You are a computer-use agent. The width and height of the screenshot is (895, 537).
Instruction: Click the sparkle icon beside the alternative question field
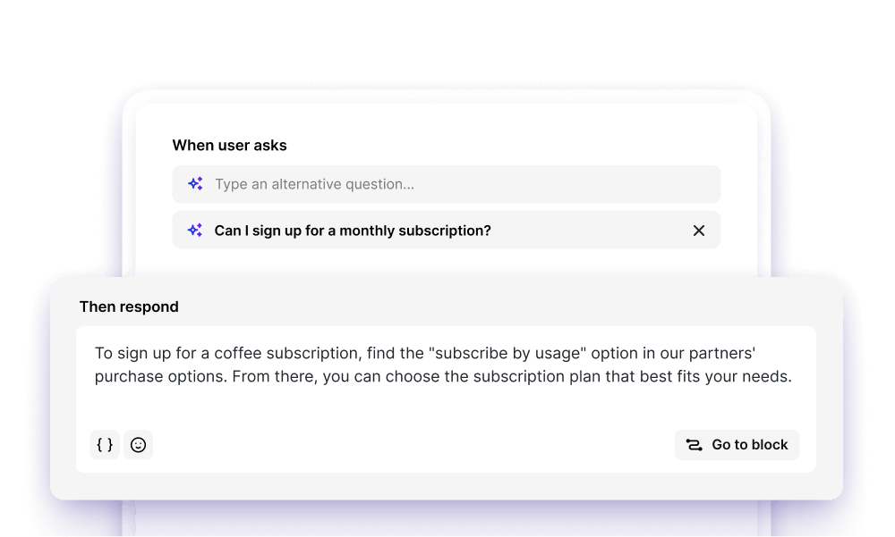pos(195,183)
